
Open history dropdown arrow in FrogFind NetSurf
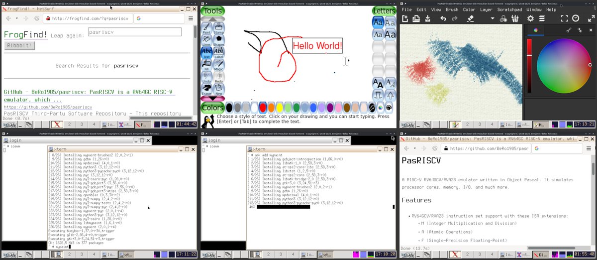[17, 18]
